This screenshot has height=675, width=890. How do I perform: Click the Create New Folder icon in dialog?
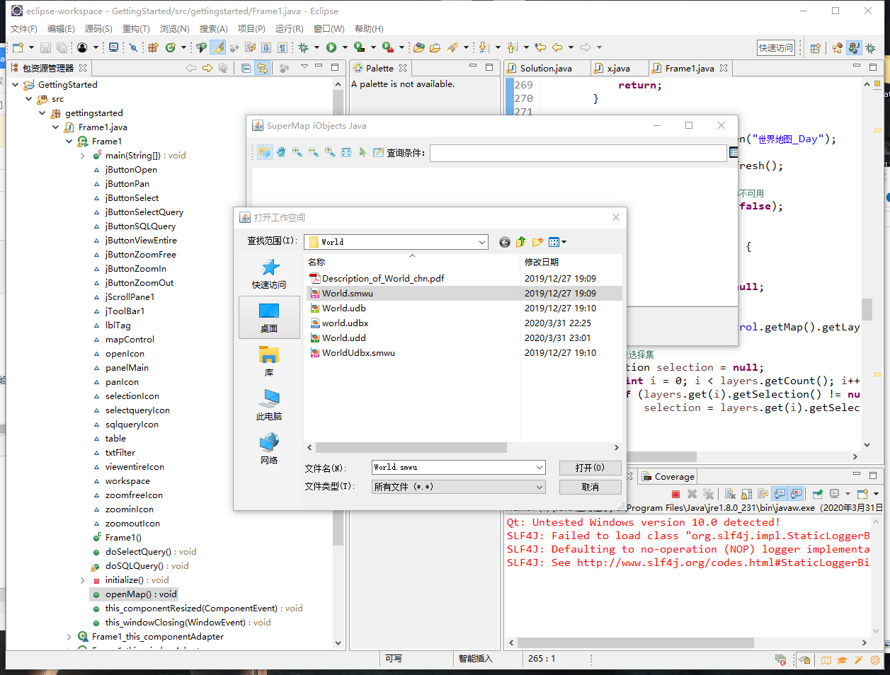point(537,242)
